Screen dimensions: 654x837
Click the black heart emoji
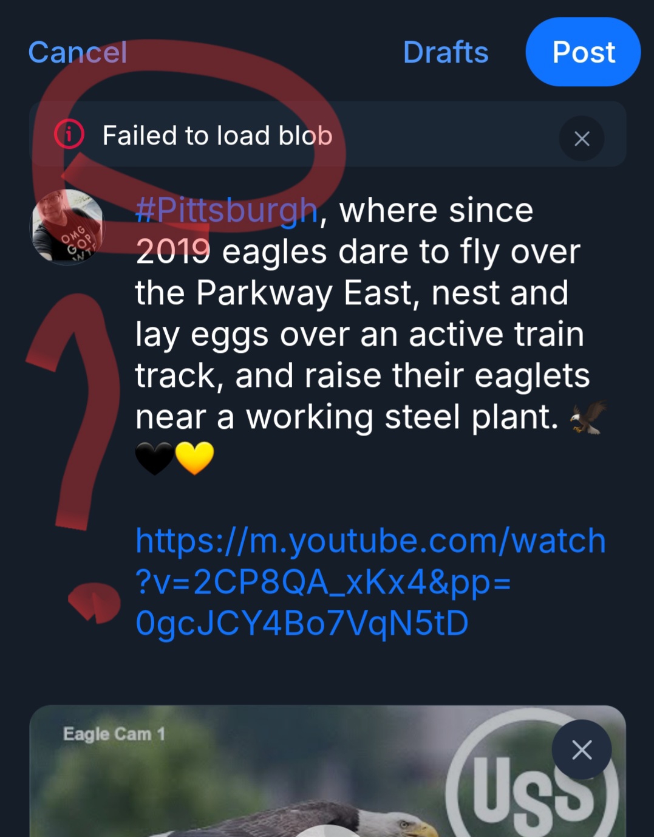(x=154, y=458)
